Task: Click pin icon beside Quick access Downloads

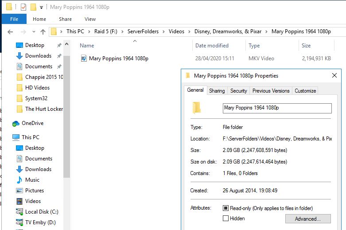Action: (59, 56)
